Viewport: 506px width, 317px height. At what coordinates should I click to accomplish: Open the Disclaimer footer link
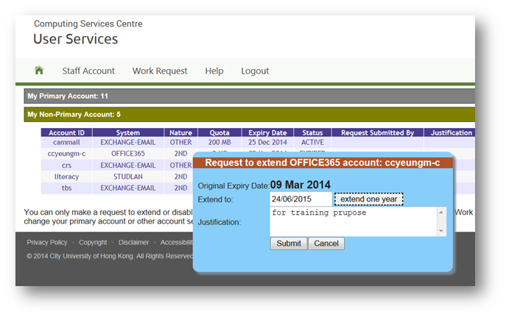(x=133, y=242)
